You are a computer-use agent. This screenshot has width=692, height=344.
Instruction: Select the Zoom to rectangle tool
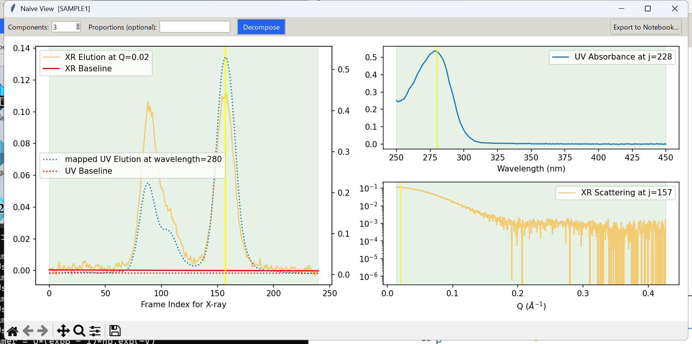pos(79,331)
